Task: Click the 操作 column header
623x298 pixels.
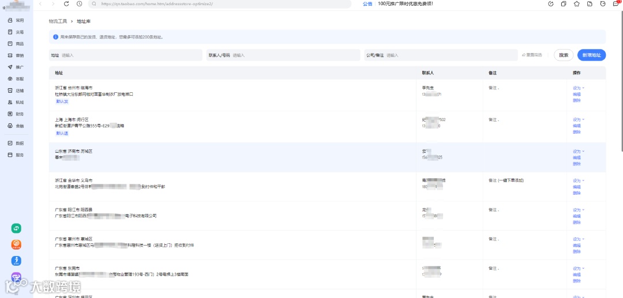Action: click(576, 73)
